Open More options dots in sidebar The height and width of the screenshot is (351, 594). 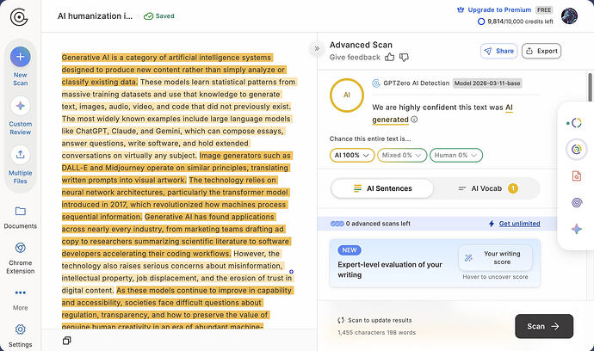click(x=21, y=292)
